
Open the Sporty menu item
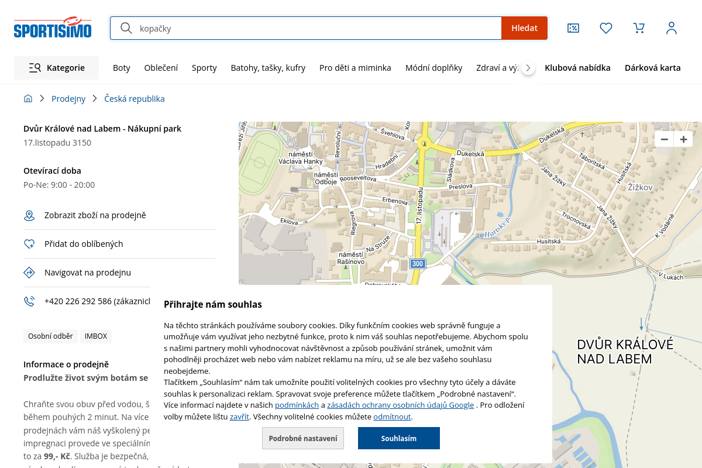(204, 68)
